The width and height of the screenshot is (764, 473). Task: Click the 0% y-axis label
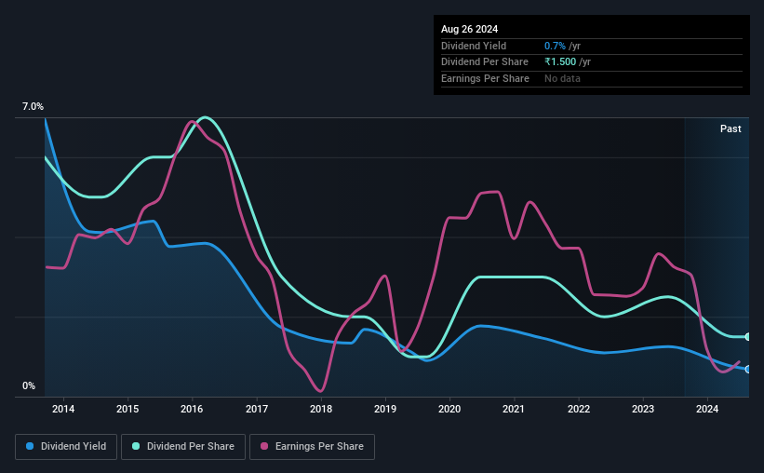(29, 386)
